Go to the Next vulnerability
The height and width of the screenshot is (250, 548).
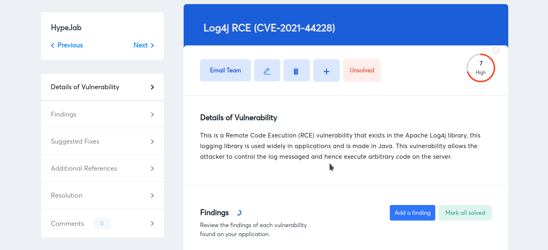pyautogui.click(x=144, y=45)
